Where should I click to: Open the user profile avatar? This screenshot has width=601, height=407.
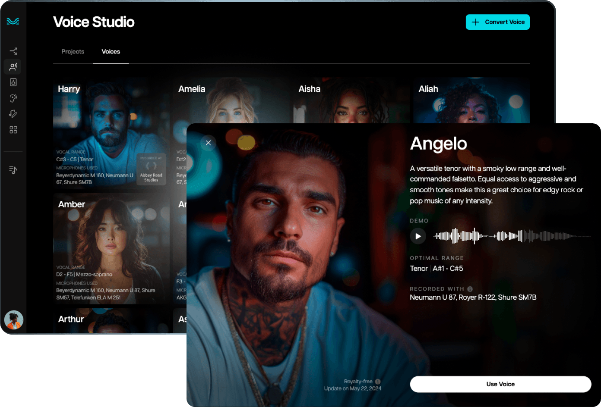[x=14, y=320]
